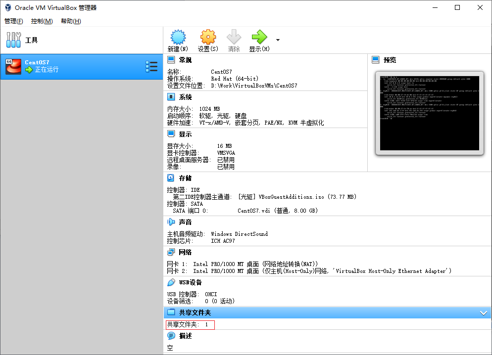
Task: Click the 设置文件位置 path value
Action: (254, 86)
